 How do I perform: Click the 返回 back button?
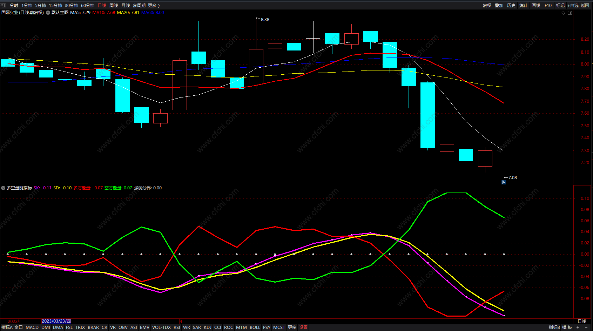pos(585,5)
